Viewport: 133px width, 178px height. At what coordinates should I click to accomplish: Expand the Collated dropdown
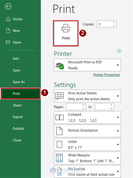click(x=118, y=117)
